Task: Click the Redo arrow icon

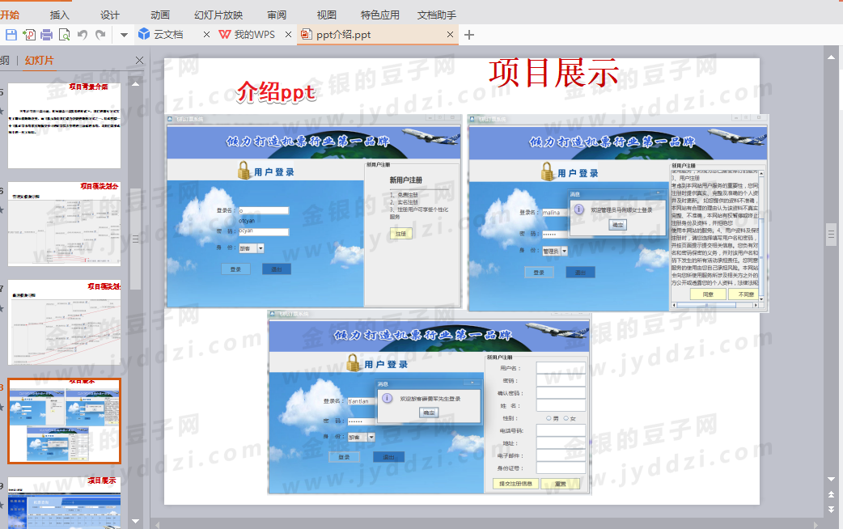Action: [100, 35]
